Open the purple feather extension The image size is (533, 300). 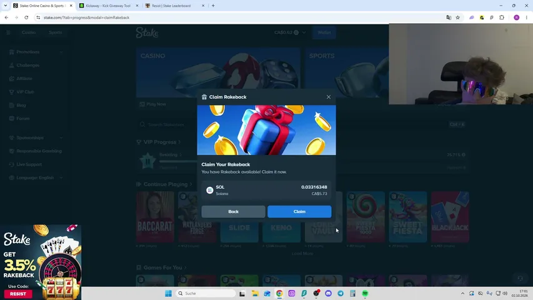pos(472,17)
